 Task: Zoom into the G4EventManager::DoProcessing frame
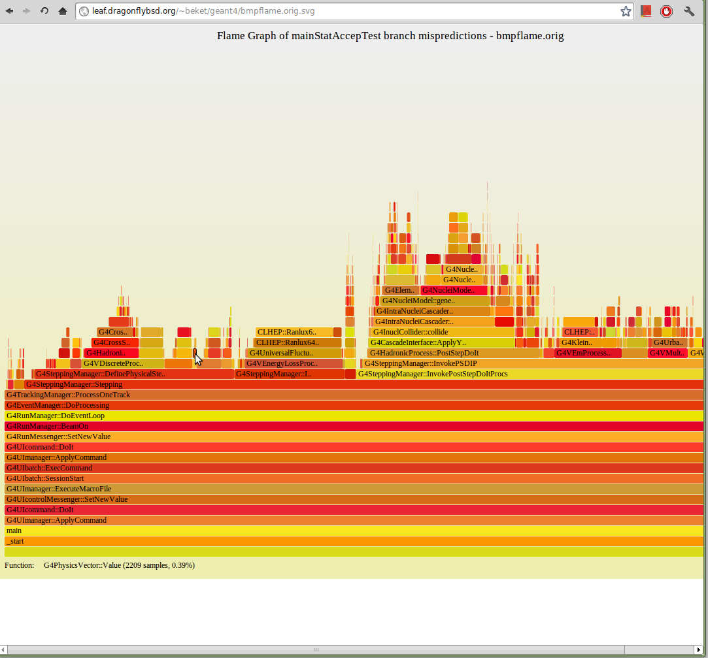pos(353,405)
